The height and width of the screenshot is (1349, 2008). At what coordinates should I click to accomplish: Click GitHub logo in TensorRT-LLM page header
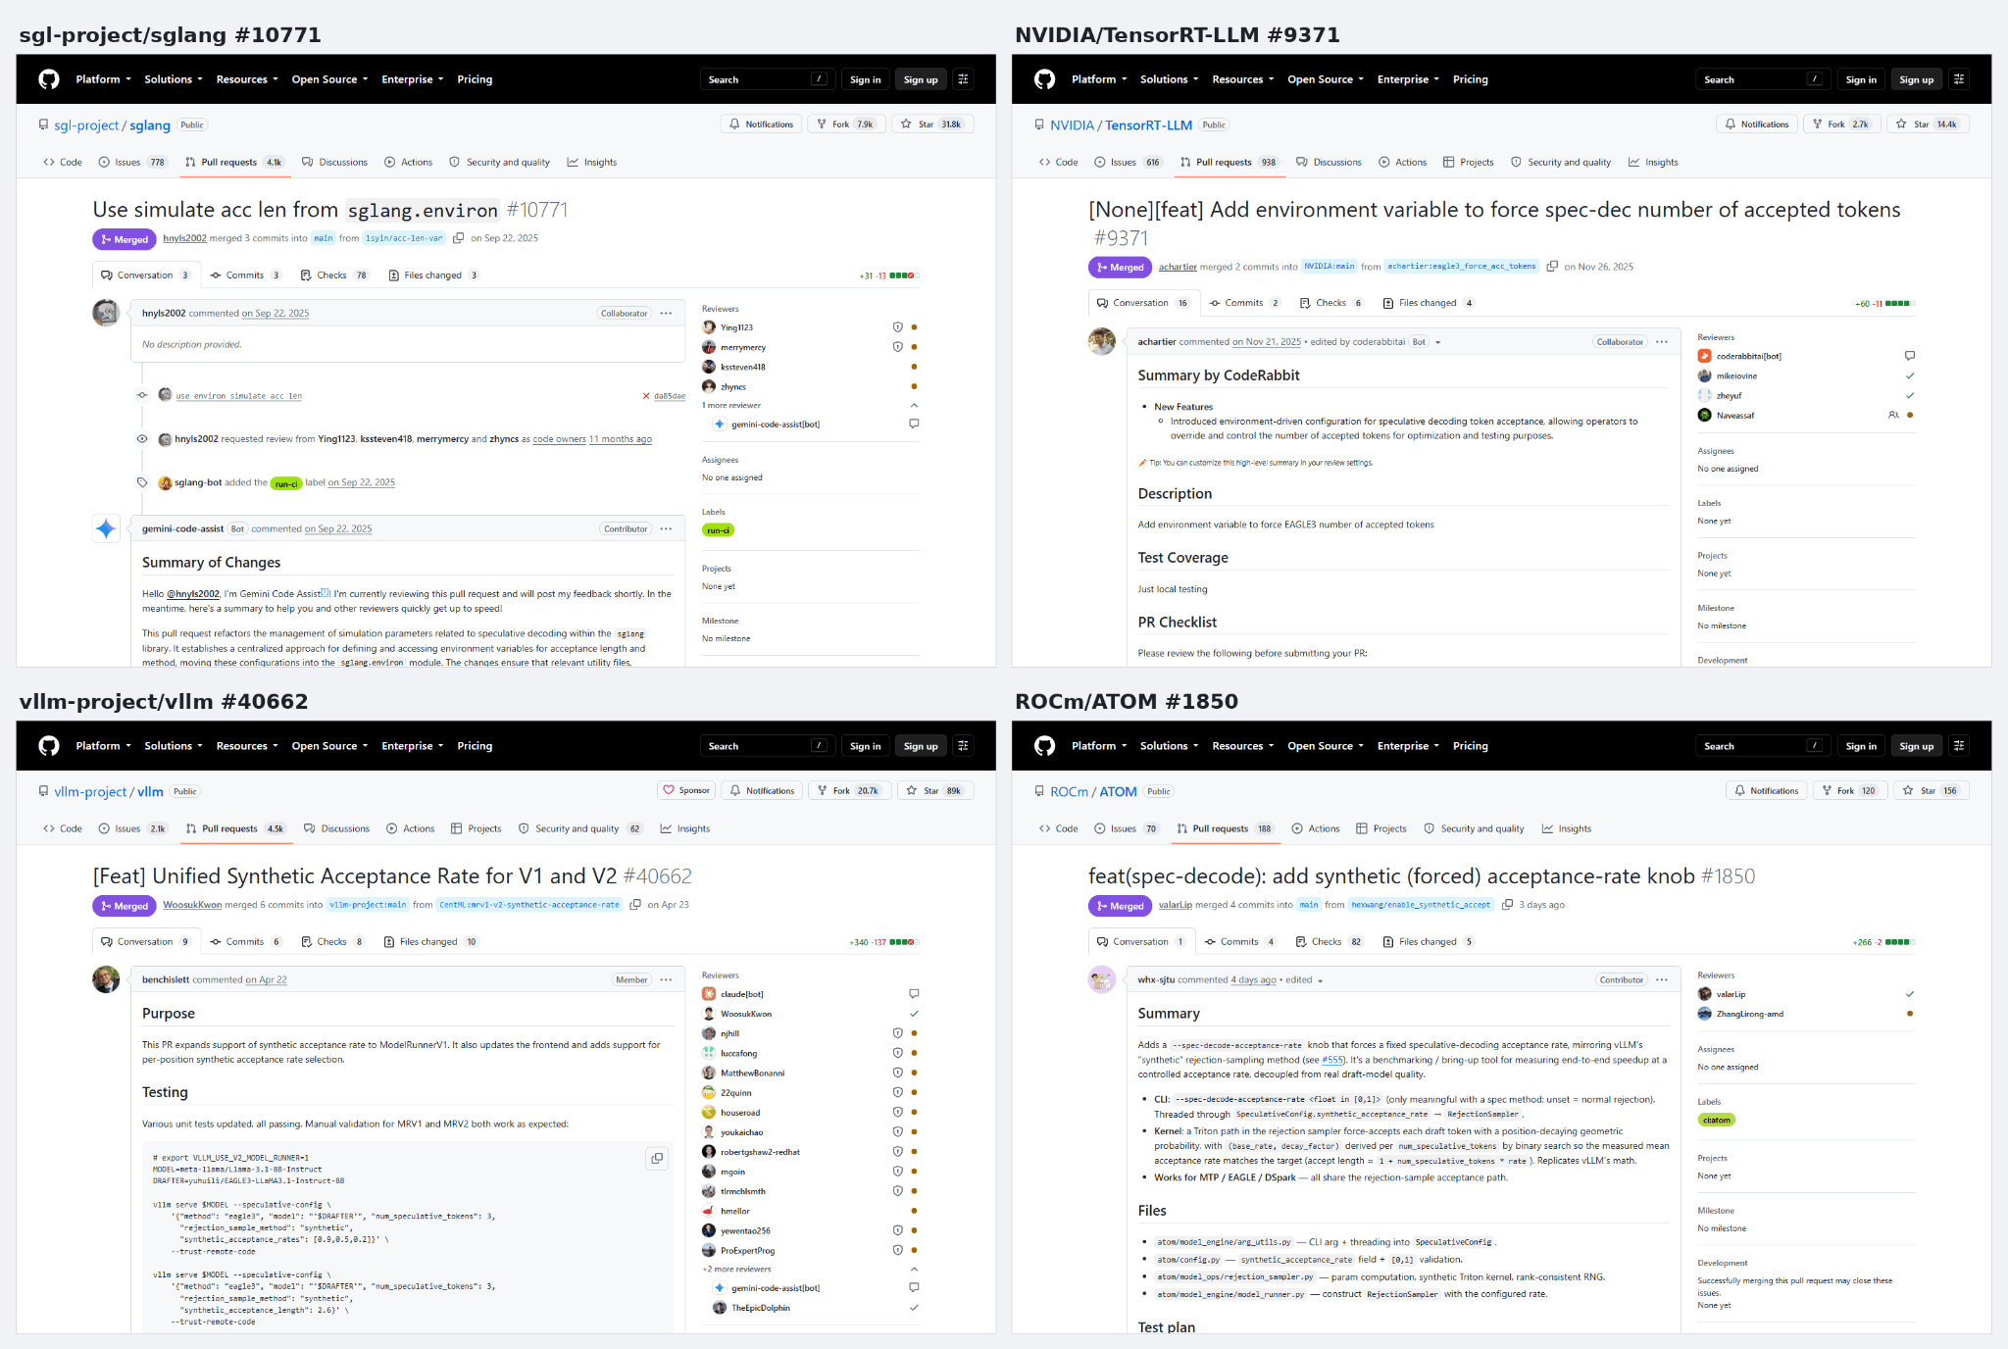click(1044, 79)
